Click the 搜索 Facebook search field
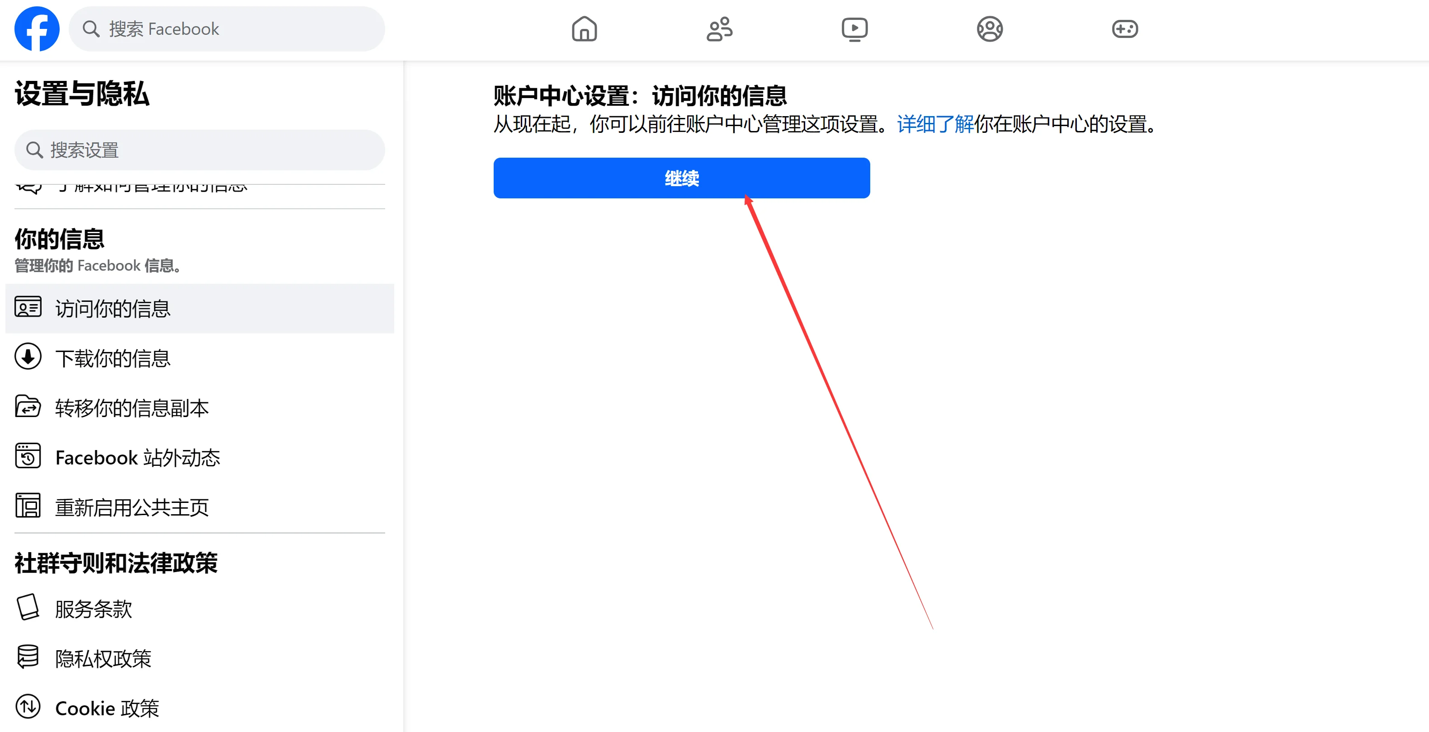Viewport: 1429px width, 732px height. pyautogui.click(x=227, y=29)
